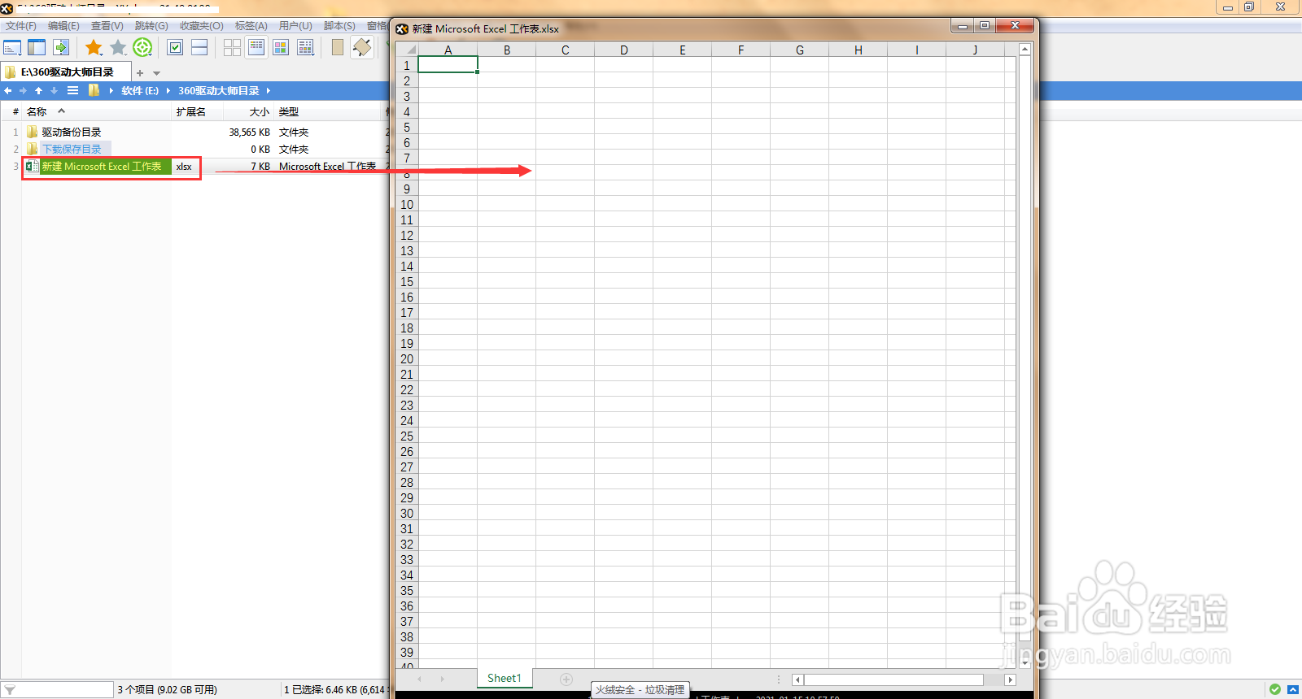Image resolution: width=1302 pixels, height=699 pixels.
Task: Toggle the selection checkbox mode toolbar icon
Action: (175, 48)
